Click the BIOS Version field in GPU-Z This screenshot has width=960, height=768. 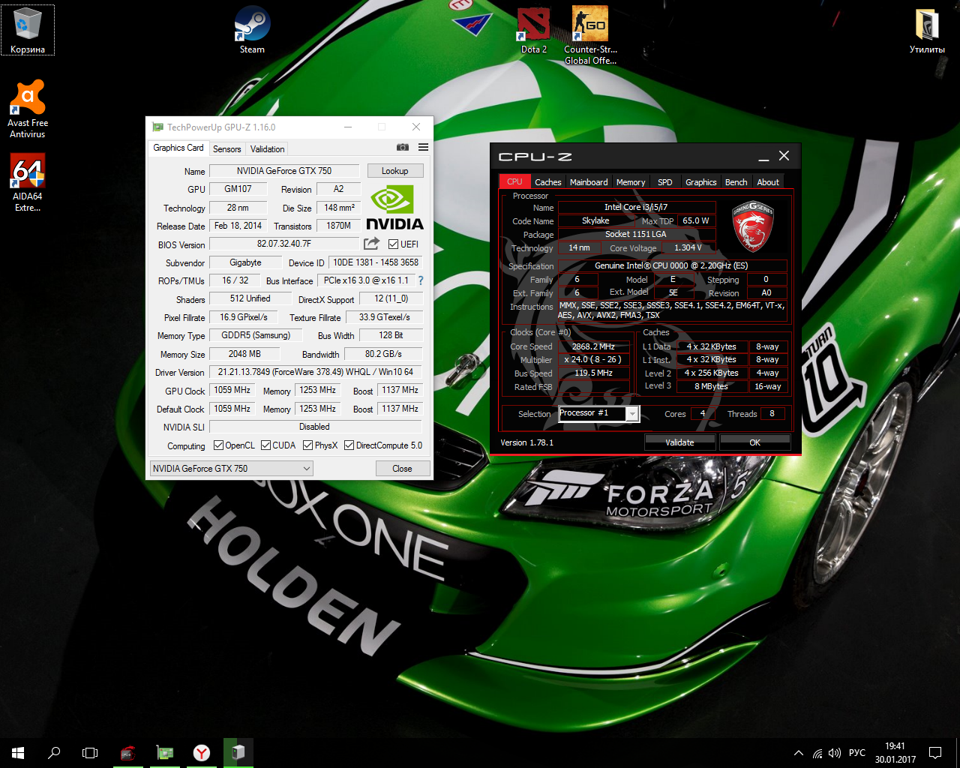point(284,244)
